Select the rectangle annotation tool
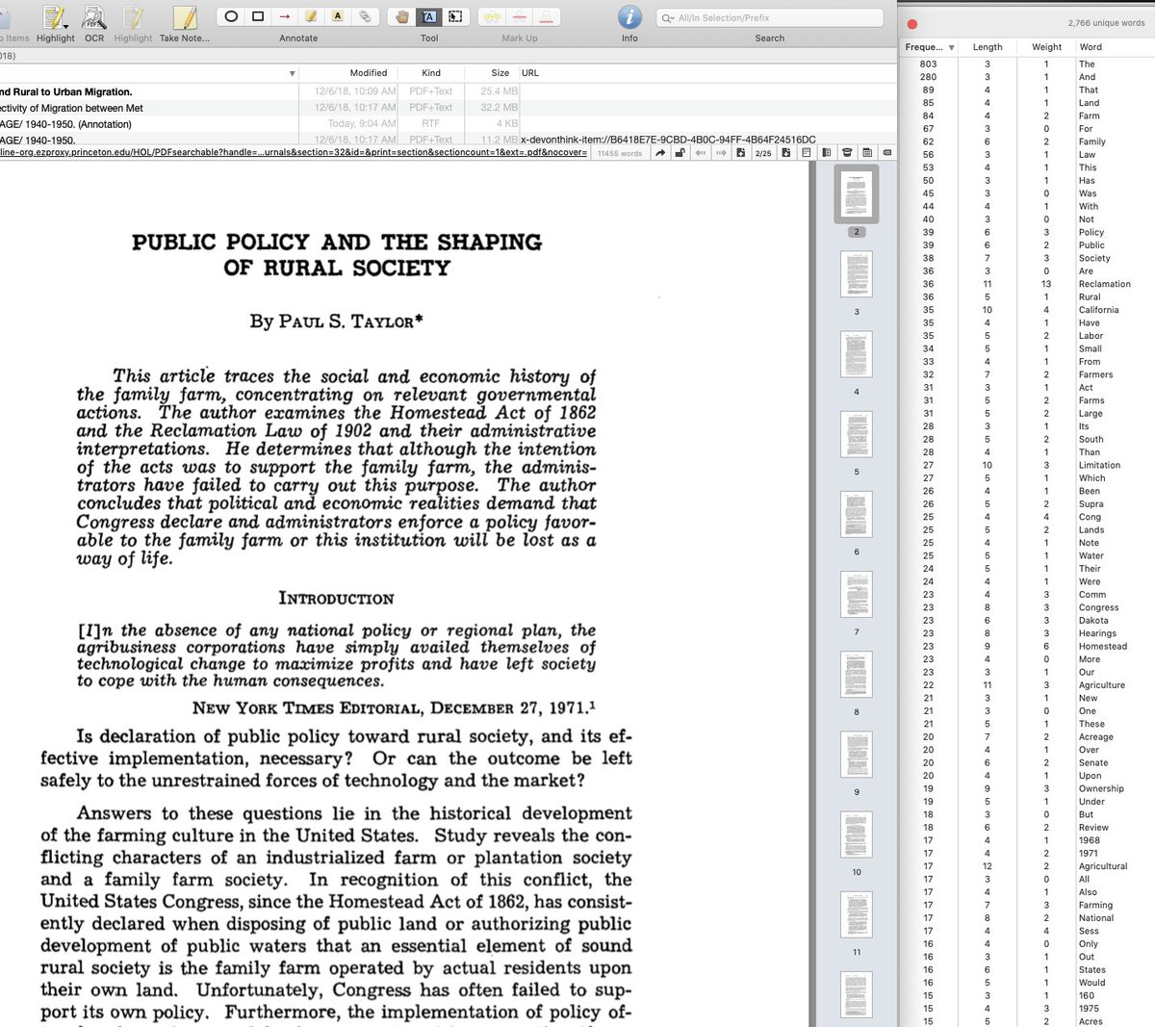 (258, 16)
